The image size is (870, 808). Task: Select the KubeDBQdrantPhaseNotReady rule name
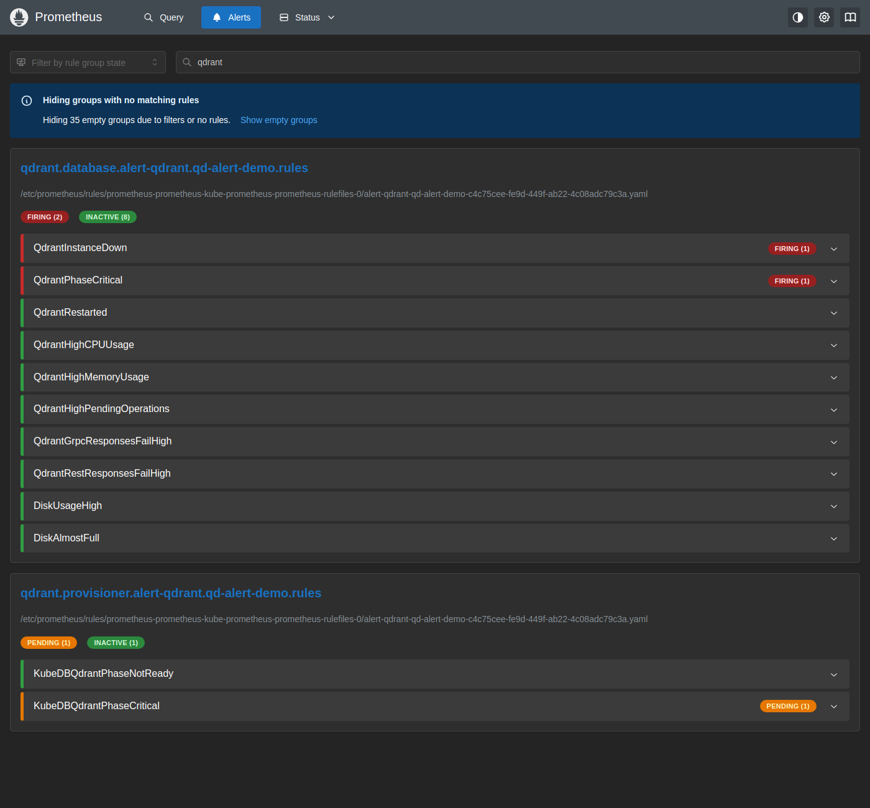click(x=103, y=674)
